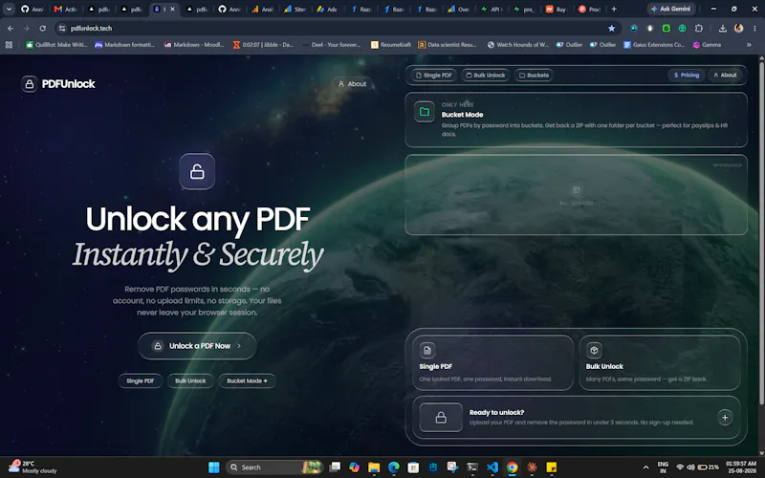Click the PDFUnlock logo in the header
The width and height of the screenshot is (765, 478).
58,84
